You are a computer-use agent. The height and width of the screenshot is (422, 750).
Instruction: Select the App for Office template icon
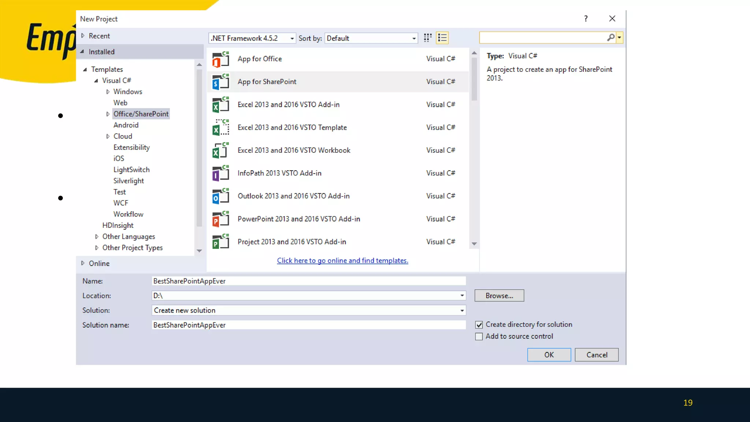click(x=221, y=59)
